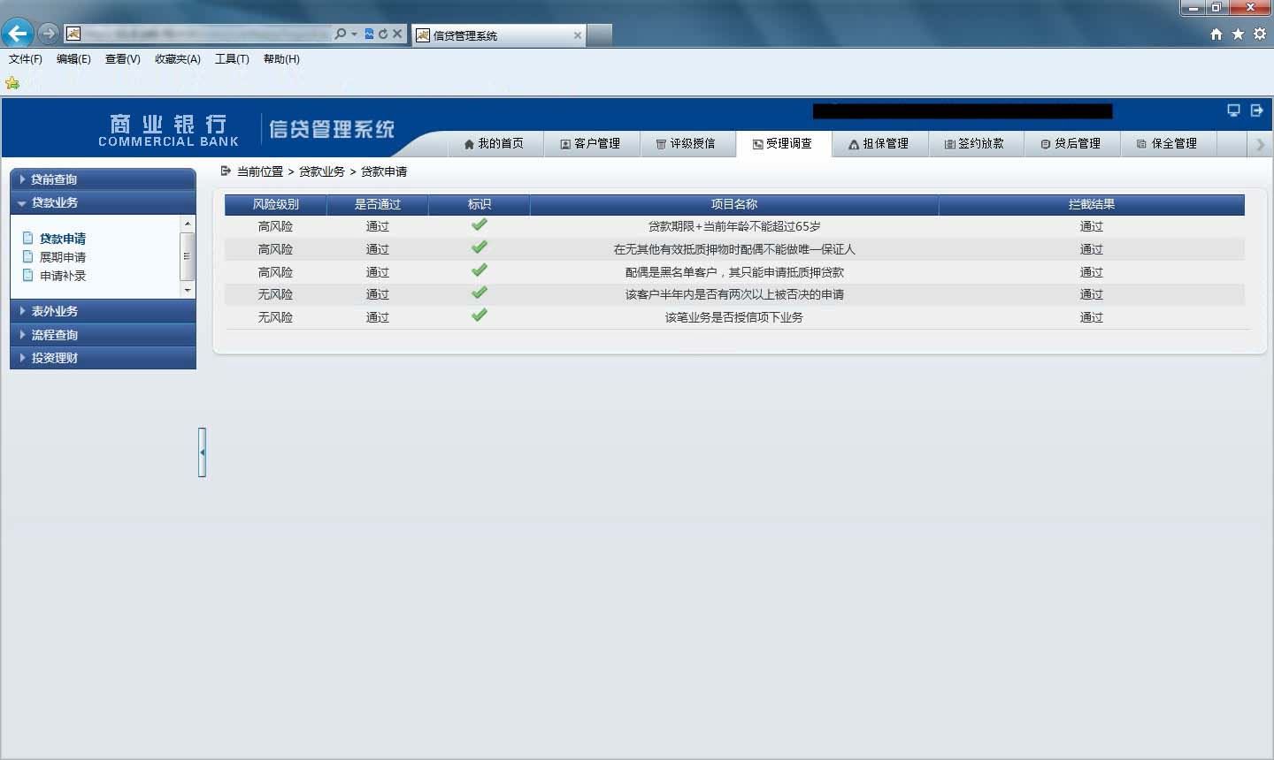The image size is (1274, 760).
Task: Open 展期申请 in sidebar
Action: click(63, 257)
